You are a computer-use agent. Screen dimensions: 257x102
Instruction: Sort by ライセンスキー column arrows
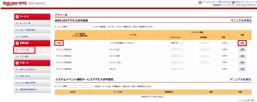(190, 37)
